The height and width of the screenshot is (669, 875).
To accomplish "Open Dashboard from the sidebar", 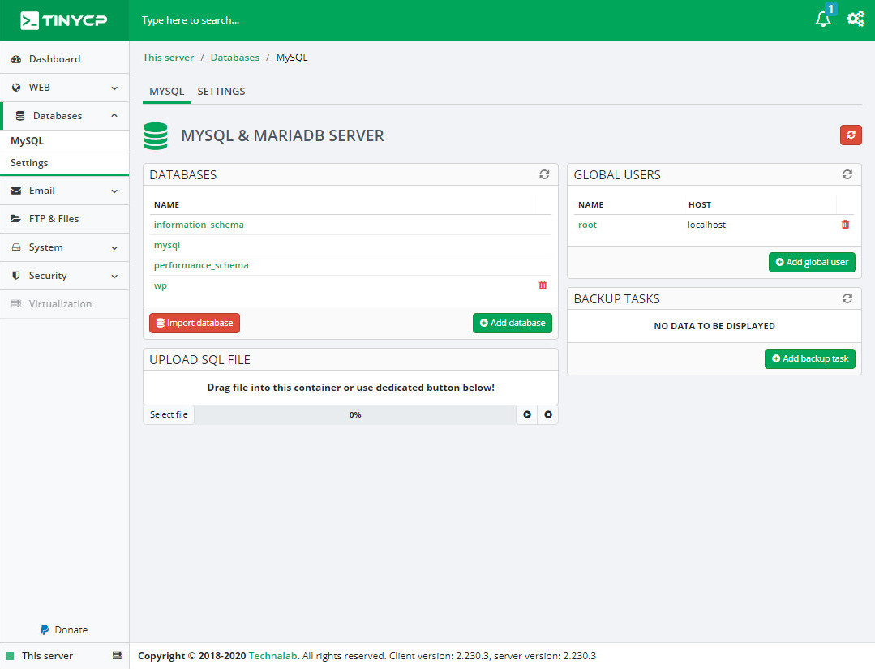I will (65, 59).
